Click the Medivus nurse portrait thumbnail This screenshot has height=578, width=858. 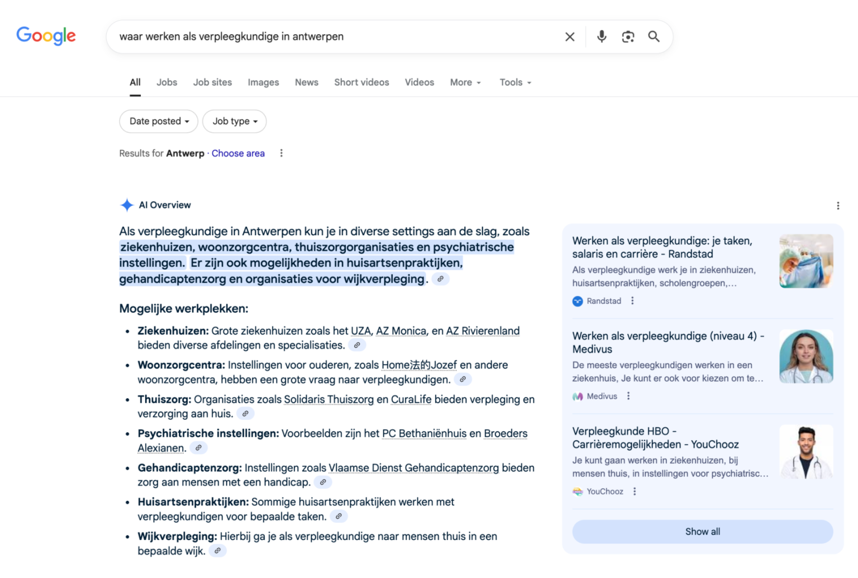tap(806, 356)
